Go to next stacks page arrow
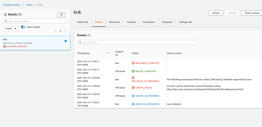262x127 pixels. pos(65,31)
